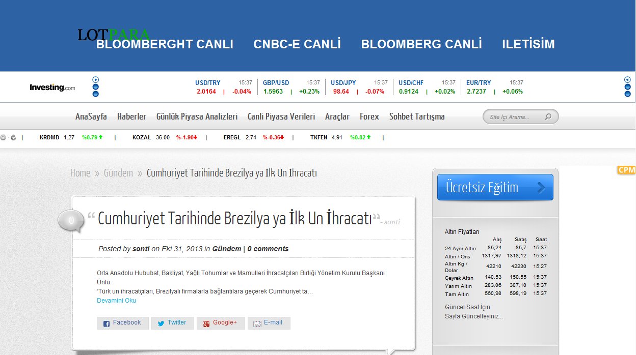Click the EREGL stock symbol
The width and height of the screenshot is (636, 355).
(x=232, y=137)
